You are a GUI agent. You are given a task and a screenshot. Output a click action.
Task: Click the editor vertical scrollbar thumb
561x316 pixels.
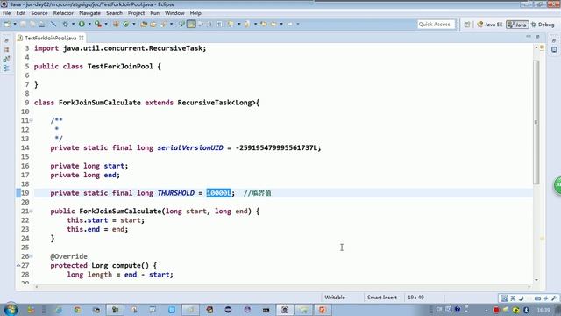pos(536,122)
